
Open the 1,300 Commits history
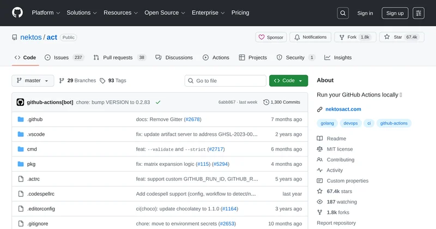pyautogui.click(x=282, y=102)
